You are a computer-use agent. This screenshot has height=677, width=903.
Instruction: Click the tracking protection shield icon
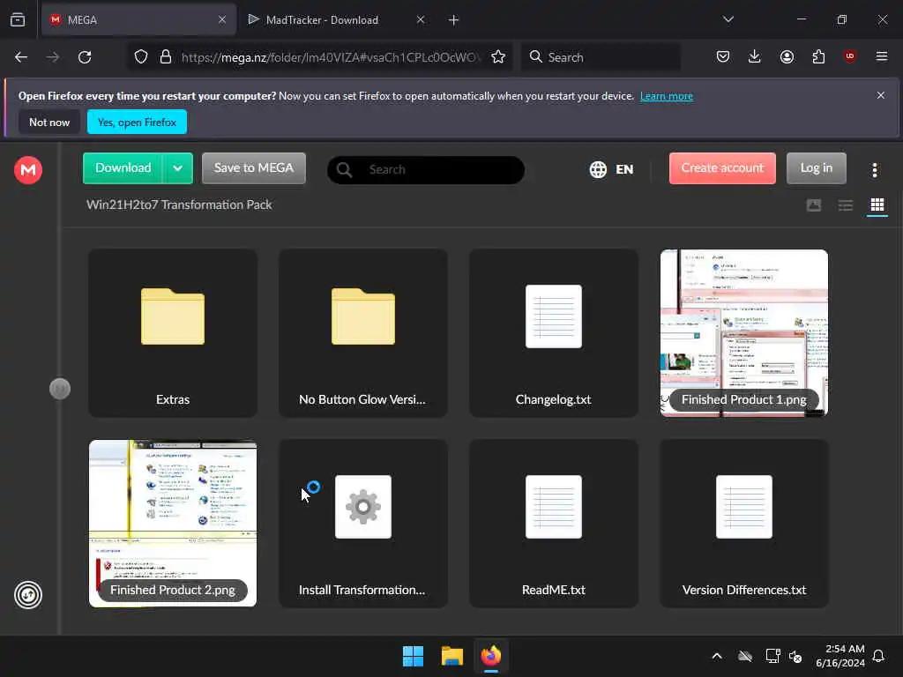pos(141,57)
